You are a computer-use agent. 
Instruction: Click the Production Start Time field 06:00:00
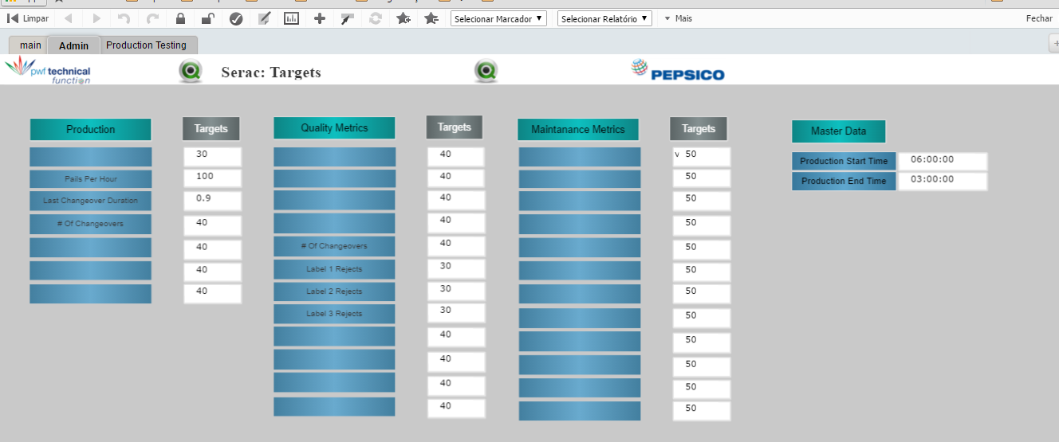[942, 160]
